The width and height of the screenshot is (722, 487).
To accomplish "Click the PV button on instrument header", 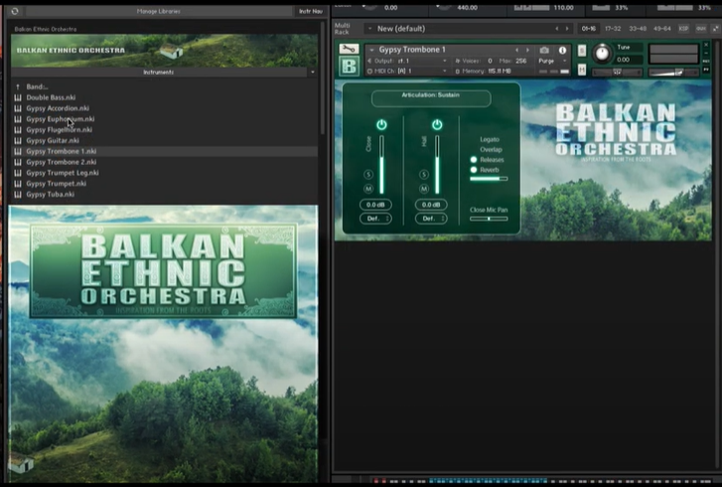I will coord(706,70).
